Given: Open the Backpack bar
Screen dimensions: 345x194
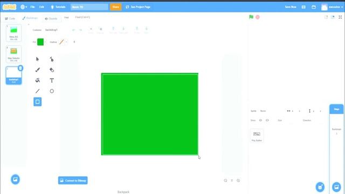Looking at the screenshot, I should tap(123, 192).
